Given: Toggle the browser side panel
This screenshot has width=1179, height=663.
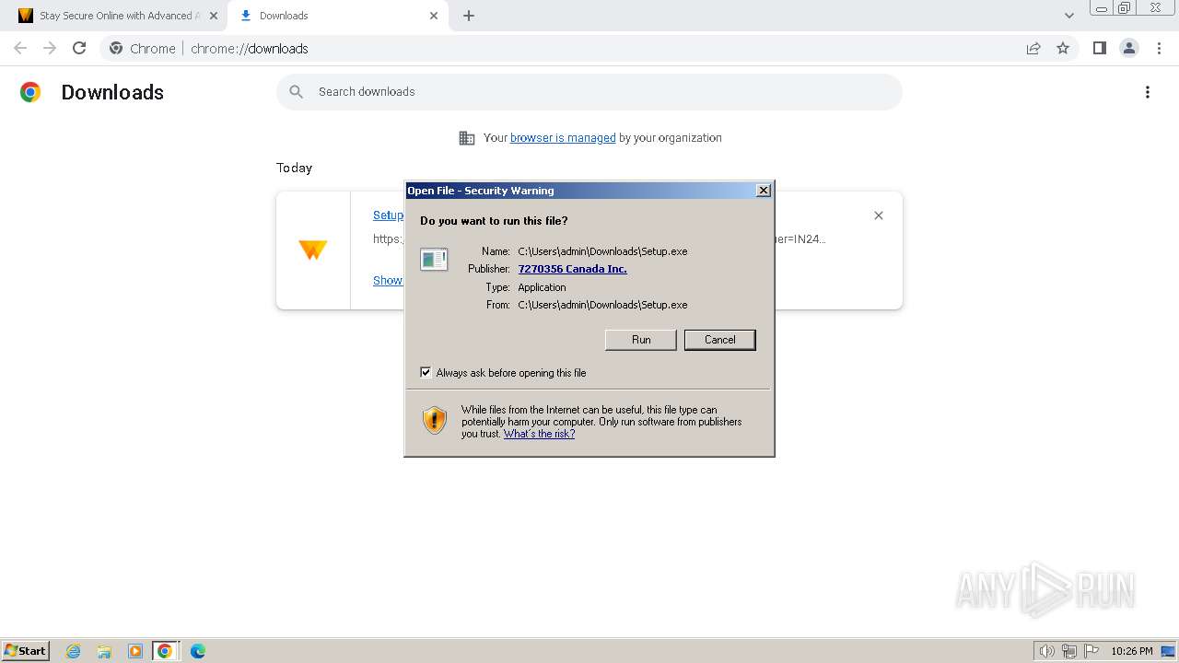Looking at the screenshot, I should coord(1099,48).
